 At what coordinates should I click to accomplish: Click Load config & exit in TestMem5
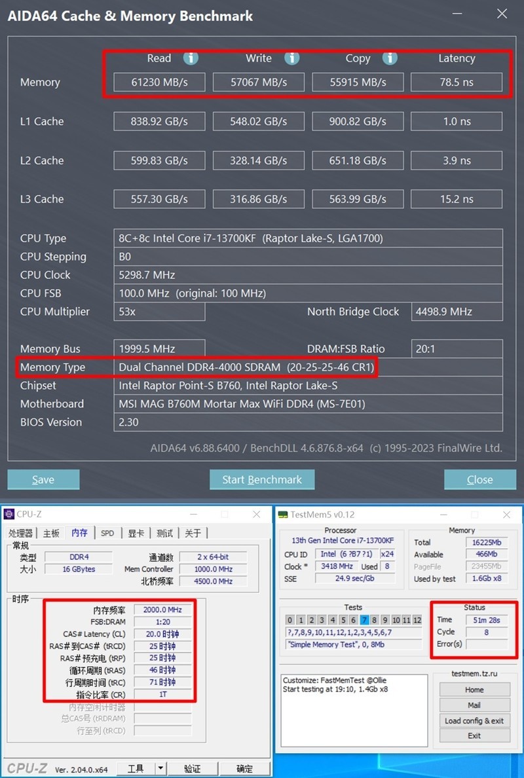[x=474, y=720]
